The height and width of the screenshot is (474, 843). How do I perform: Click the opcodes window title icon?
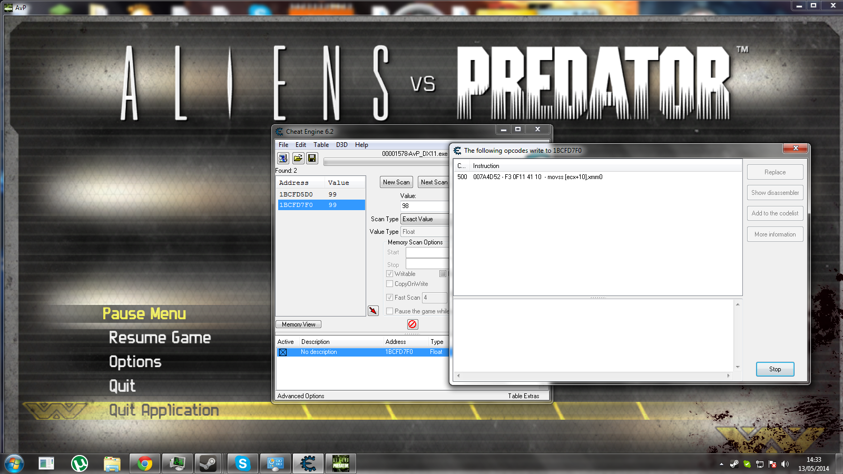point(457,151)
